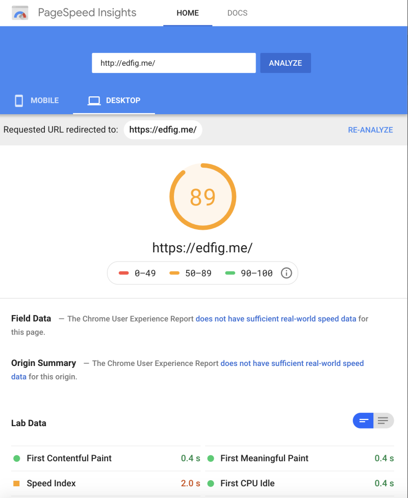Open the DOCS tab

(237, 13)
